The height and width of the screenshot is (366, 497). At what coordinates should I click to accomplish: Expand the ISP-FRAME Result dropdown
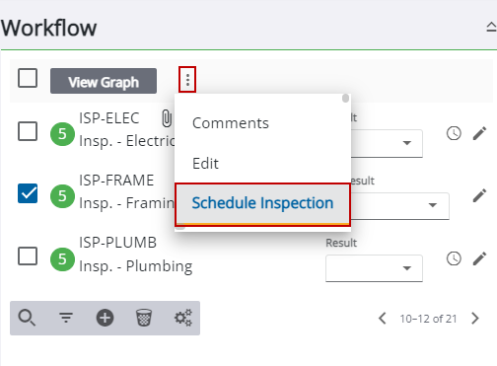[x=399, y=206]
